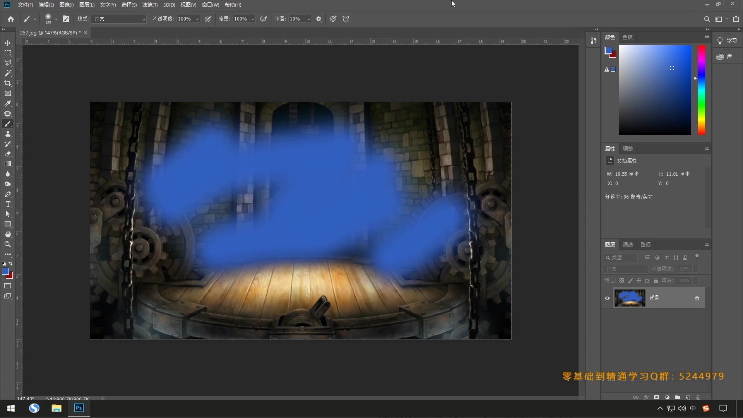The width and height of the screenshot is (743, 418).
Task: Click the foreground color swatch in toolbox
Action: pyautogui.click(x=5, y=271)
